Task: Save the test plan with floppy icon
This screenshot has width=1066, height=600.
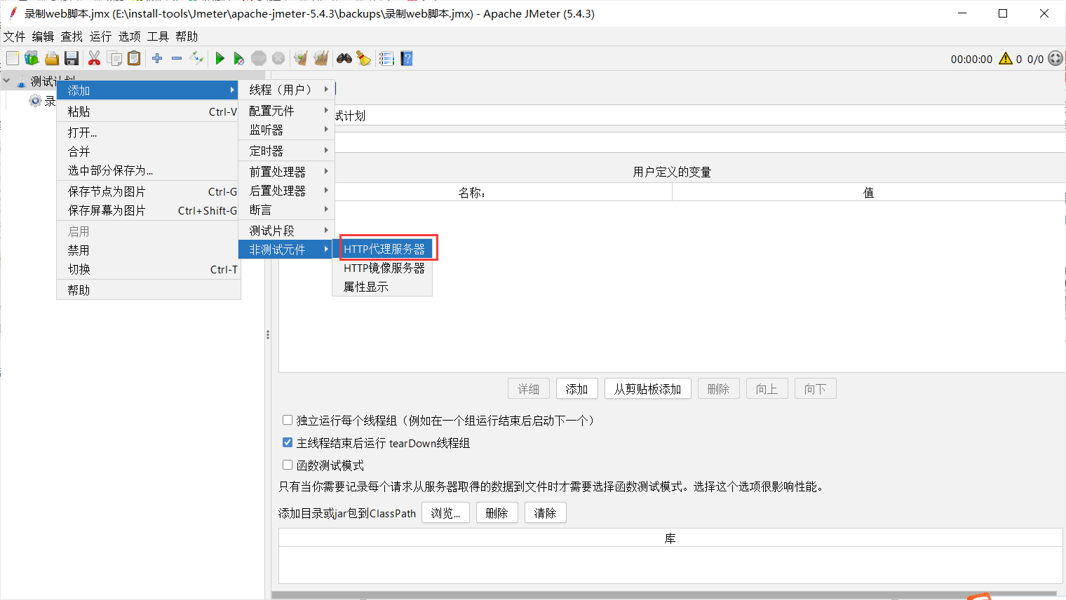Action: point(71,59)
